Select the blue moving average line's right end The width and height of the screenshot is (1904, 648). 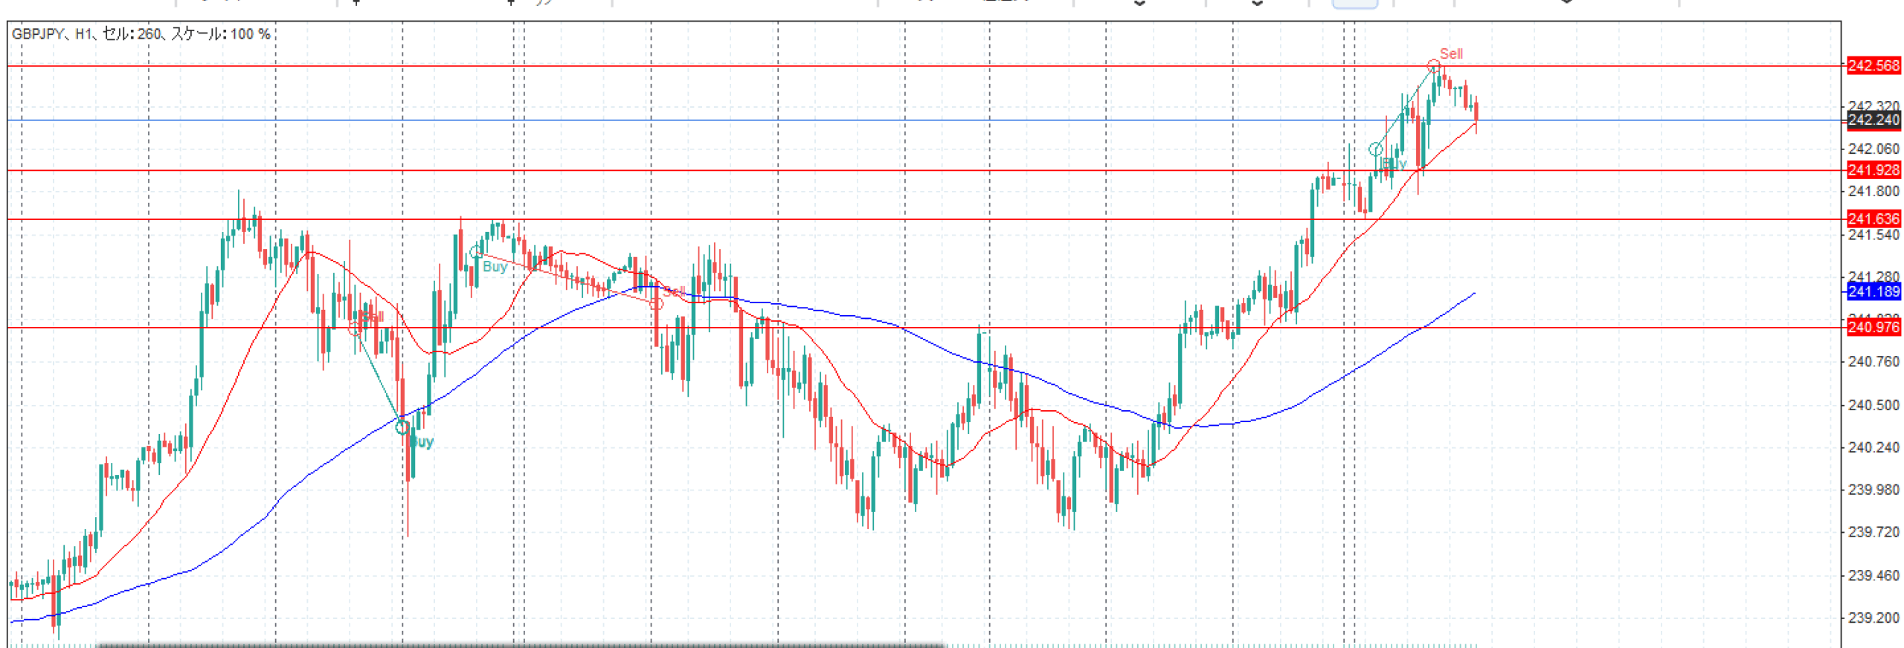[1473, 294]
